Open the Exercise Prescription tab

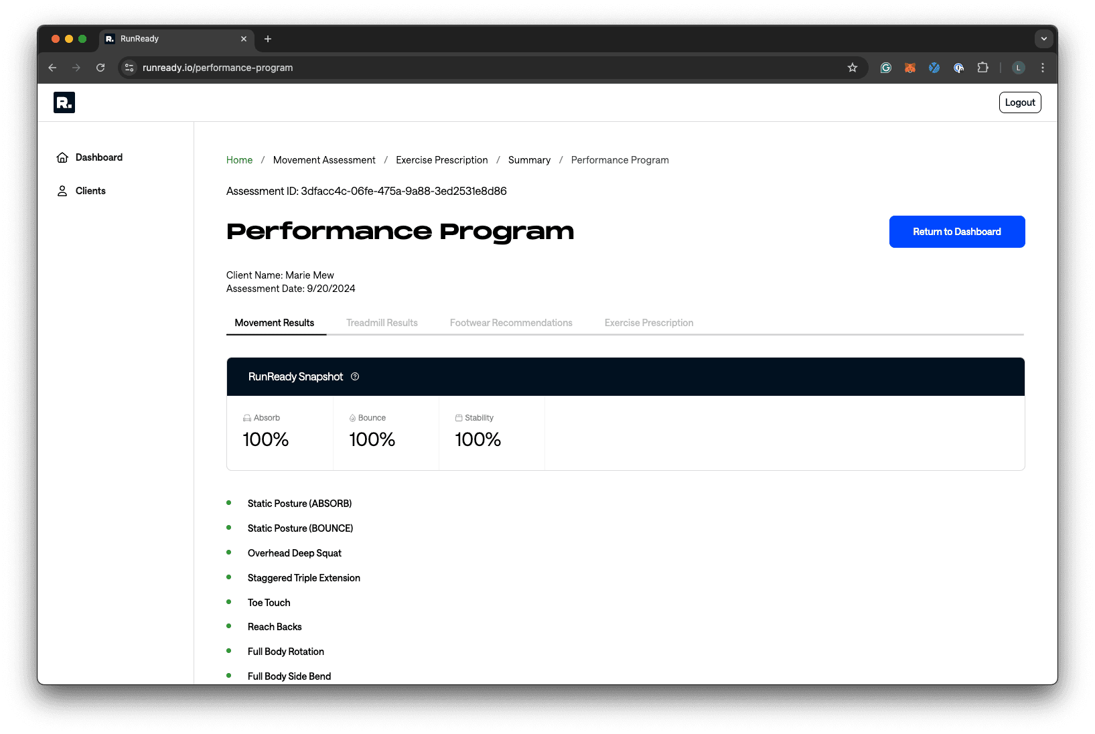click(649, 323)
